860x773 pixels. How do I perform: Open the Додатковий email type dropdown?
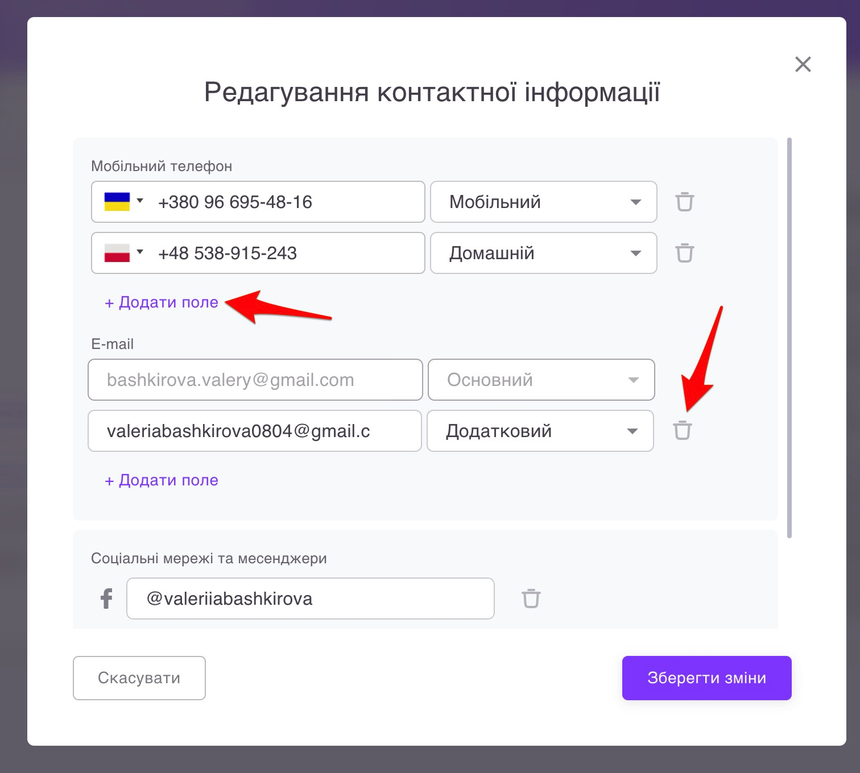[x=540, y=431]
